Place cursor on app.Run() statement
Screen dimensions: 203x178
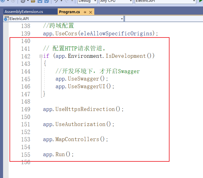click(58, 154)
